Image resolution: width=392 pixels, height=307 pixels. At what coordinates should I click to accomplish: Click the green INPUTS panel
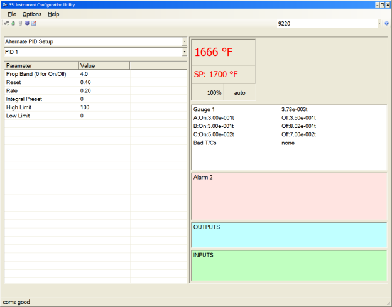(288, 265)
